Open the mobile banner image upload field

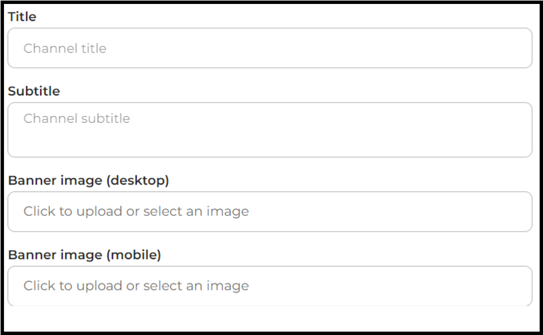click(x=270, y=285)
